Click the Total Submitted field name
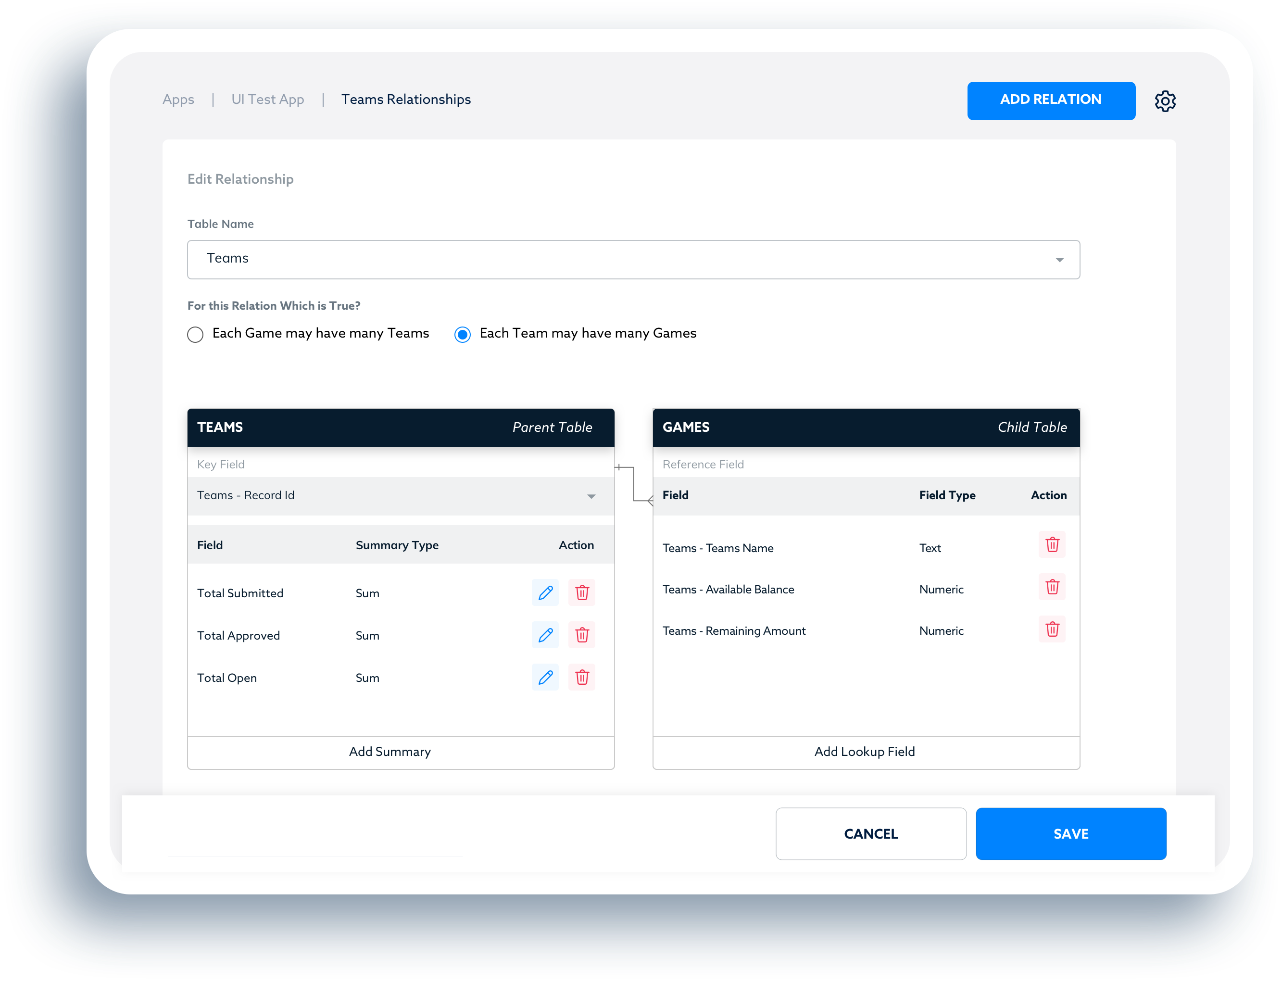1282x981 pixels. [x=240, y=593]
